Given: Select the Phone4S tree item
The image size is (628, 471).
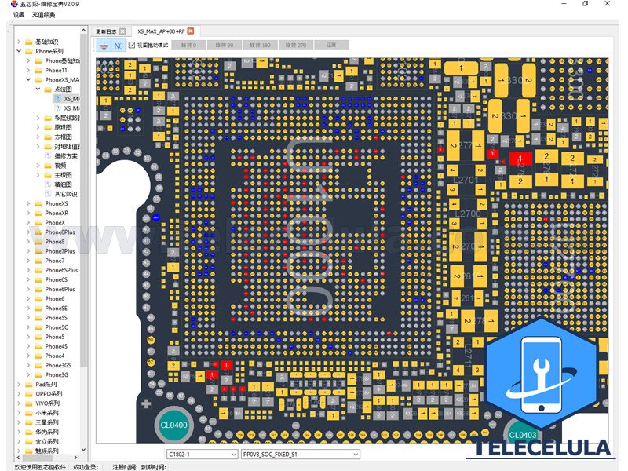Looking at the screenshot, I should point(56,346).
